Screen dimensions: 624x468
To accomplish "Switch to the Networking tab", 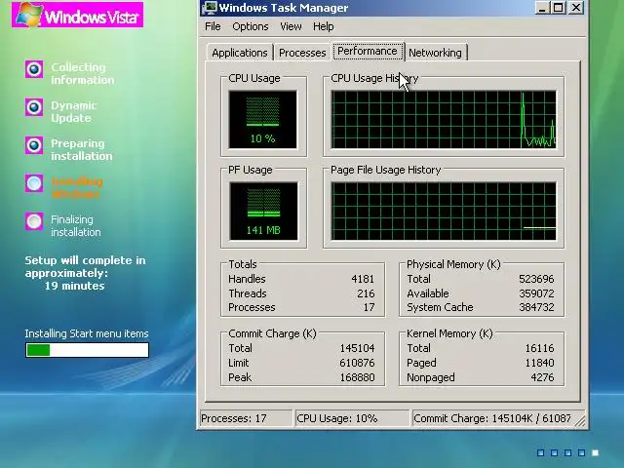I will (435, 53).
